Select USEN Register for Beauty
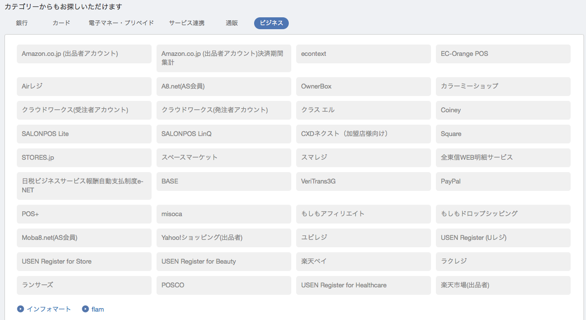 click(x=224, y=262)
